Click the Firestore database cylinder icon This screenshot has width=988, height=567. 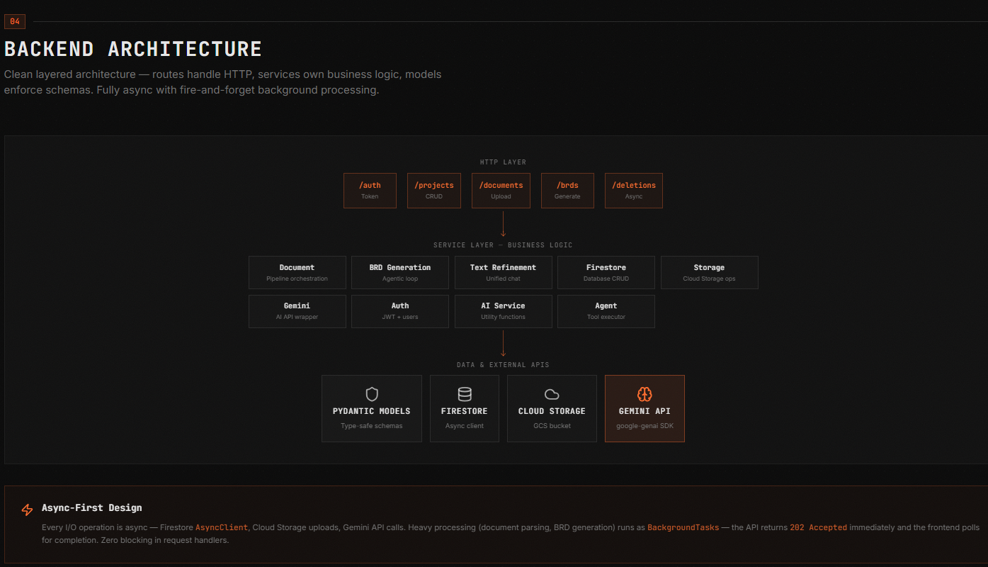pos(465,394)
